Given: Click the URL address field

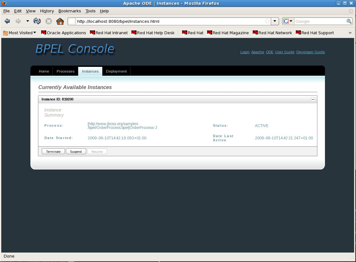Looking at the screenshot, I should 170,21.
